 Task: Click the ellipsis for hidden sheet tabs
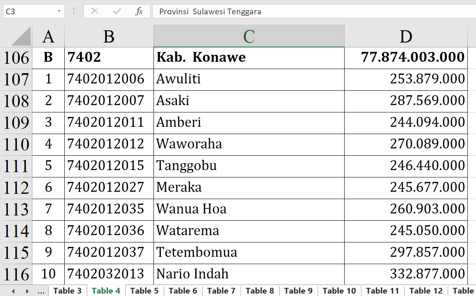click(x=41, y=291)
